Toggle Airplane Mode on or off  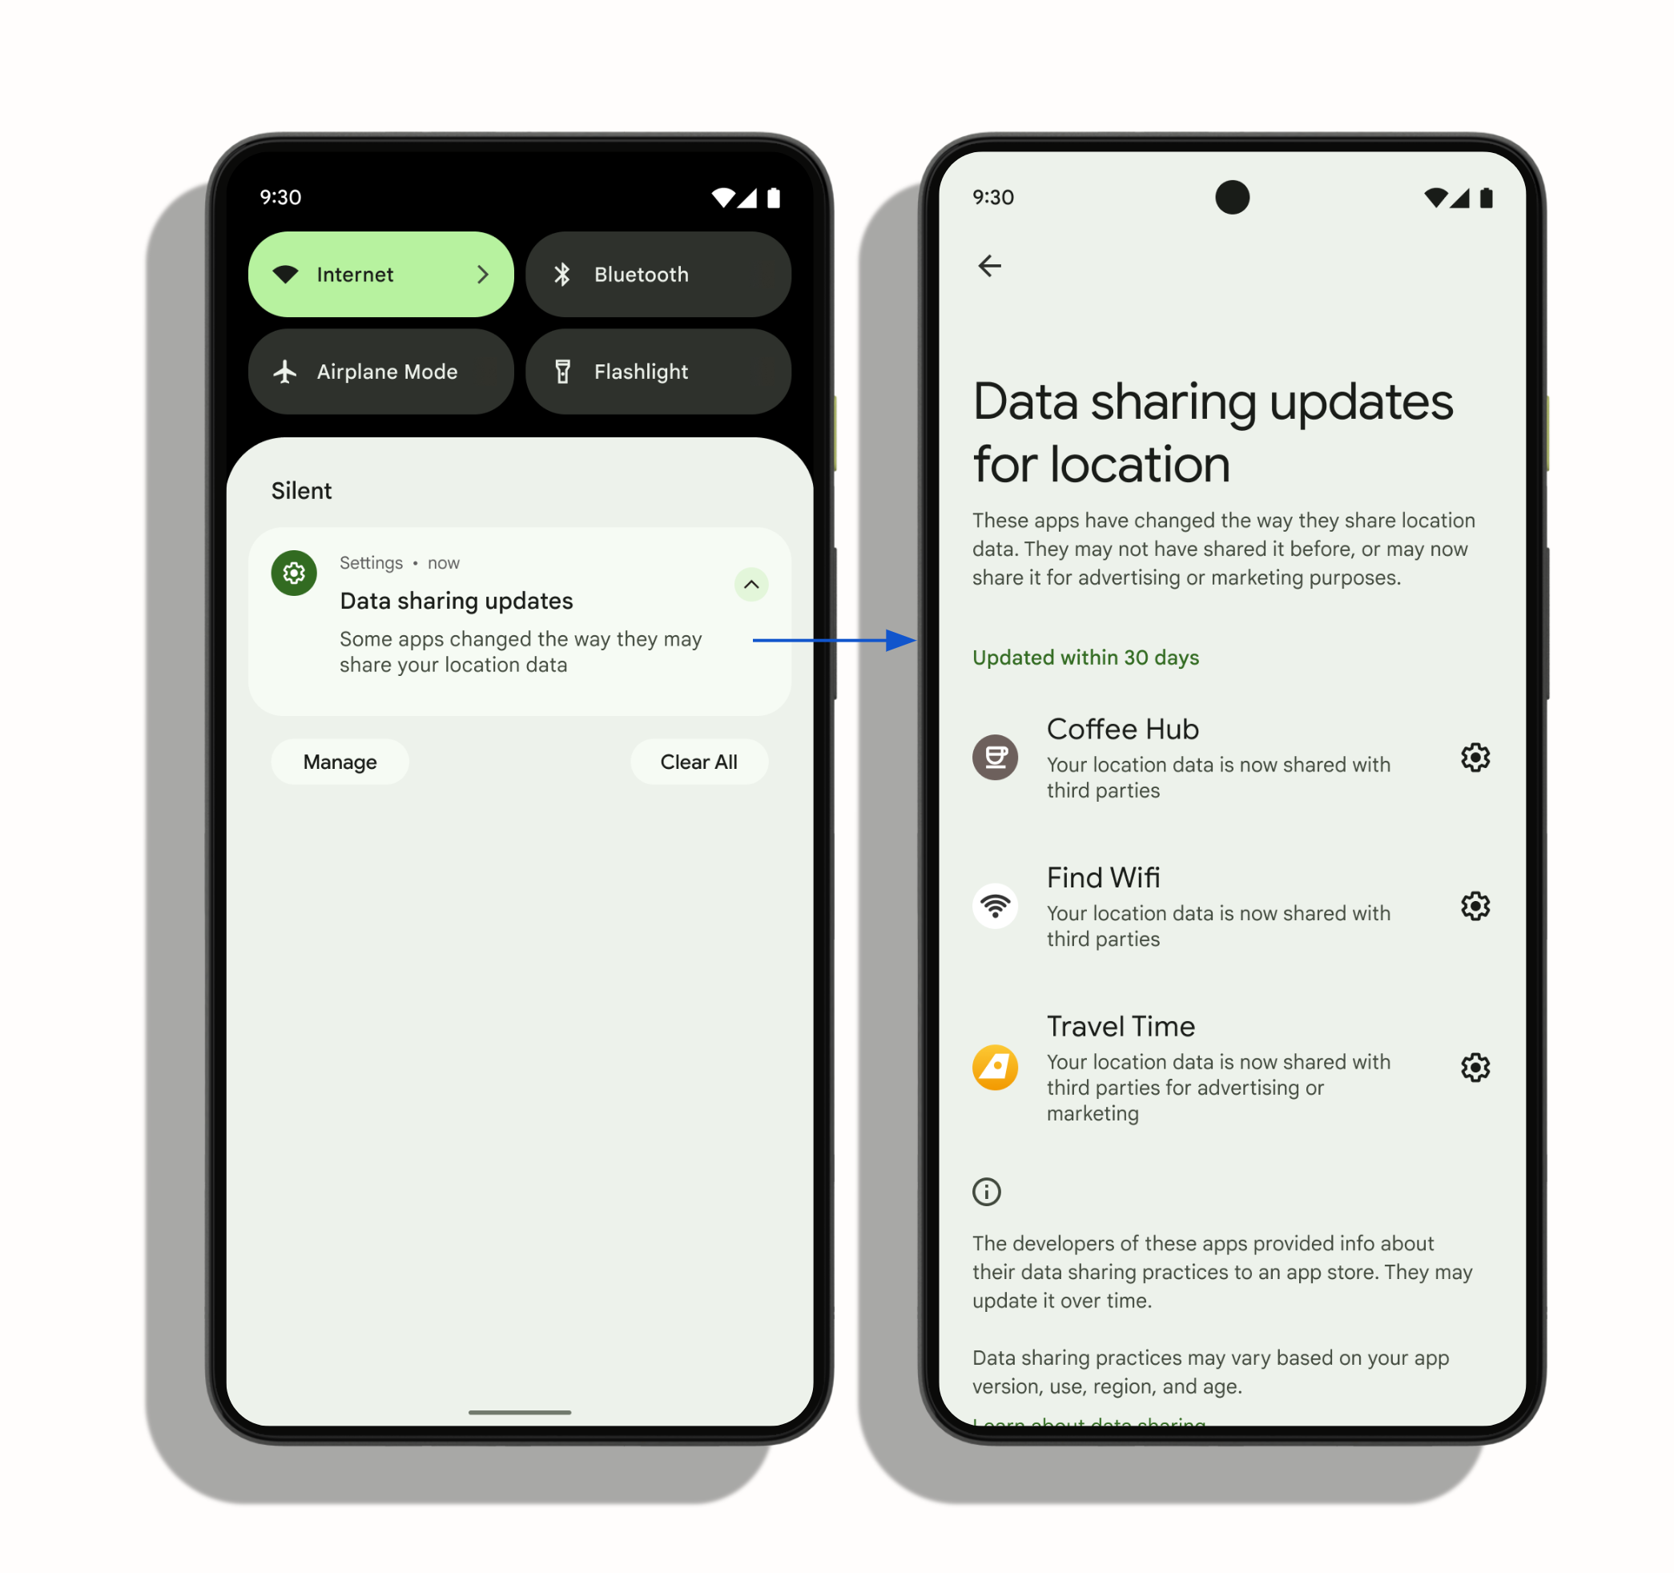click(x=384, y=371)
